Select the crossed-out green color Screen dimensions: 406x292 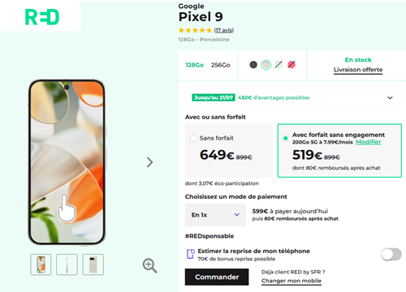[x=279, y=65]
